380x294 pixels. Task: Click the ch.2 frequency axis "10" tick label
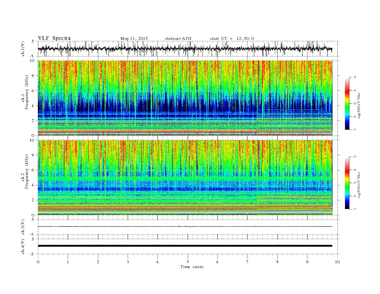tap(33, 140)
